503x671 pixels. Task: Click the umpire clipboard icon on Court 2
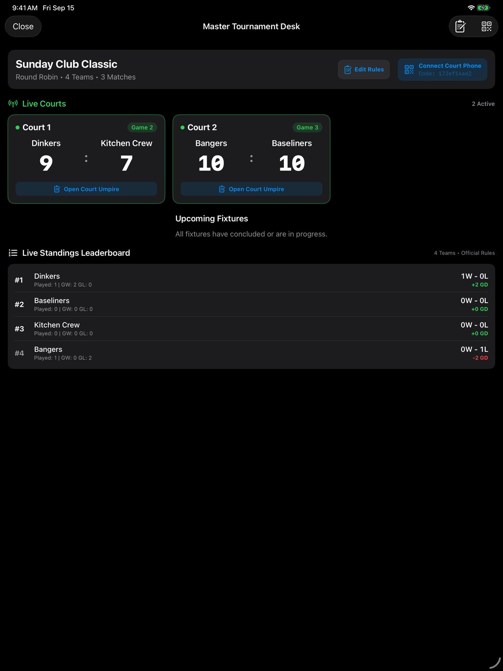(222, 189)
